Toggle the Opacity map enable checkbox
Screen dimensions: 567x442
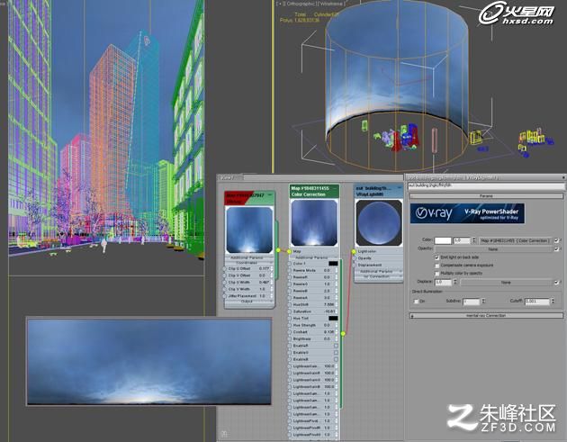556,249
